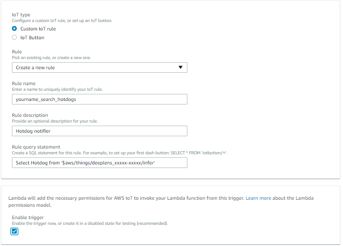The image size is (343, 246).
Task: Open the Rule dropdown showing Create a new rule
Action: [100, 67]
